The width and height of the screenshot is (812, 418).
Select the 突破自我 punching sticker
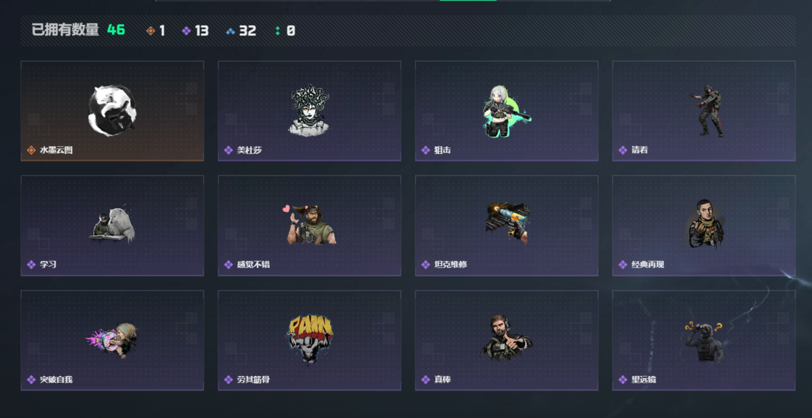(x=112, y=341)
